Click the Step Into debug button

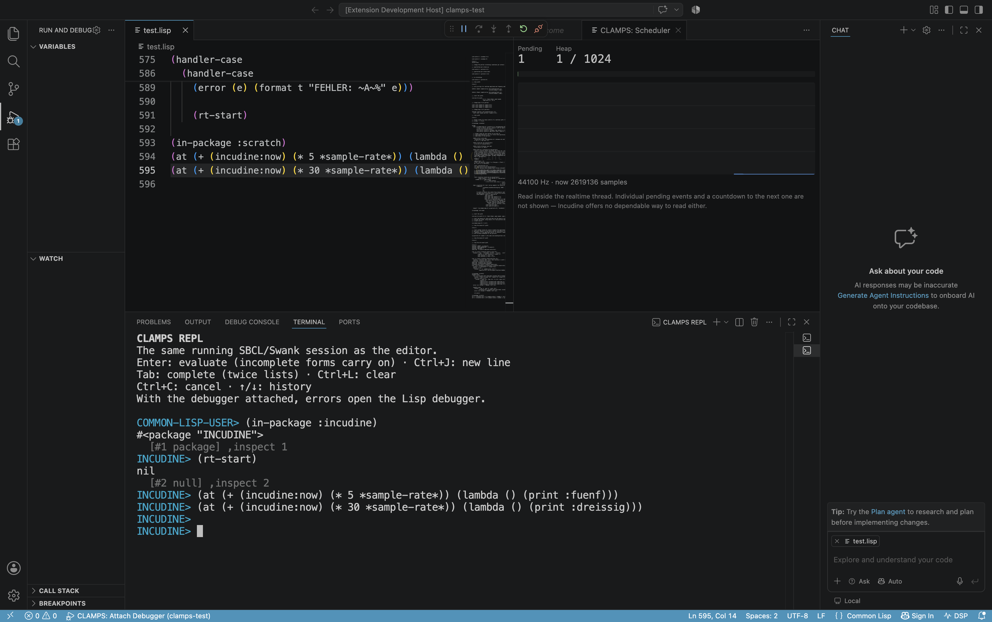coord(493,29)
